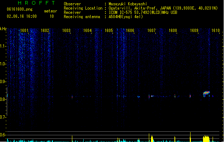The height and width of the screenshot is (142, 224).
Task: Click the 'meteor' count label
Action: click(51, 11)
